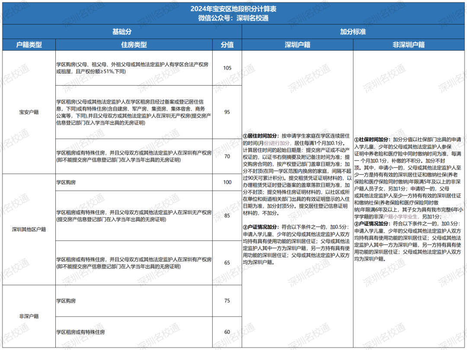Viewport: 467px width, 350px height.
Task: Click the subtitle "微信公众号：深圳名校通"
Action: tap(233, 18)
